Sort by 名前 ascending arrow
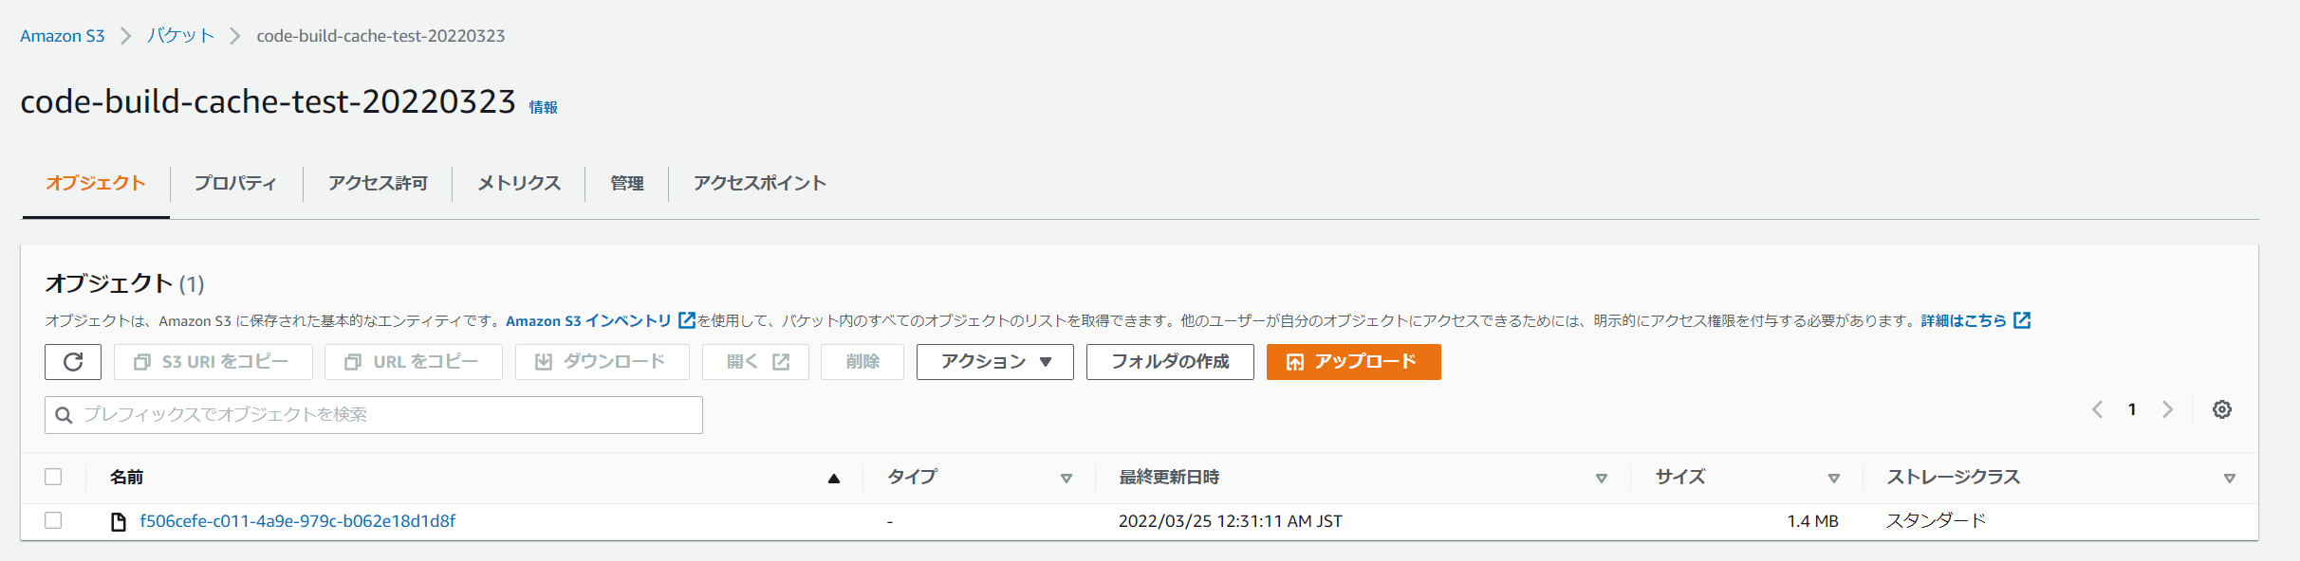The height and width of the screenshot is (561, 2300). 834,479
